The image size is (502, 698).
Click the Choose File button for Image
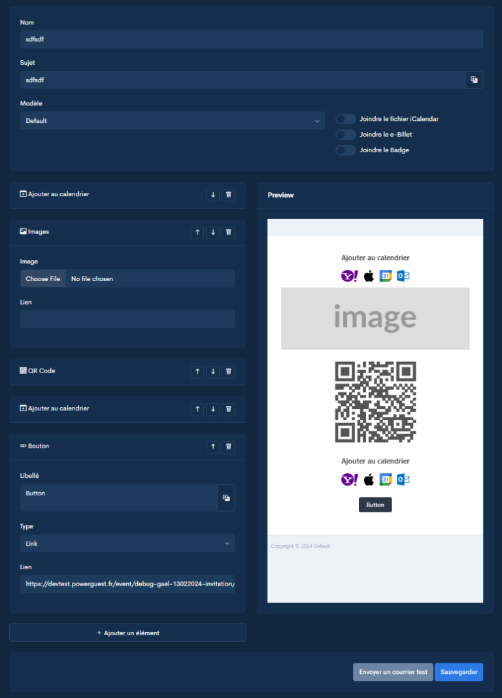pyautogui.click(x=42, y=279)
